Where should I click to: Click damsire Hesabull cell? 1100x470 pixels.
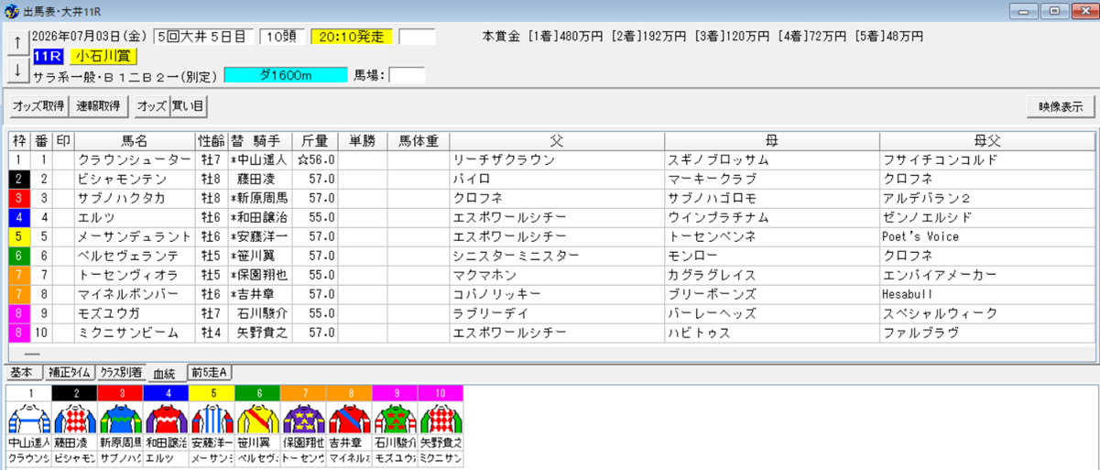pyautogui.click(x=987, y=294)
